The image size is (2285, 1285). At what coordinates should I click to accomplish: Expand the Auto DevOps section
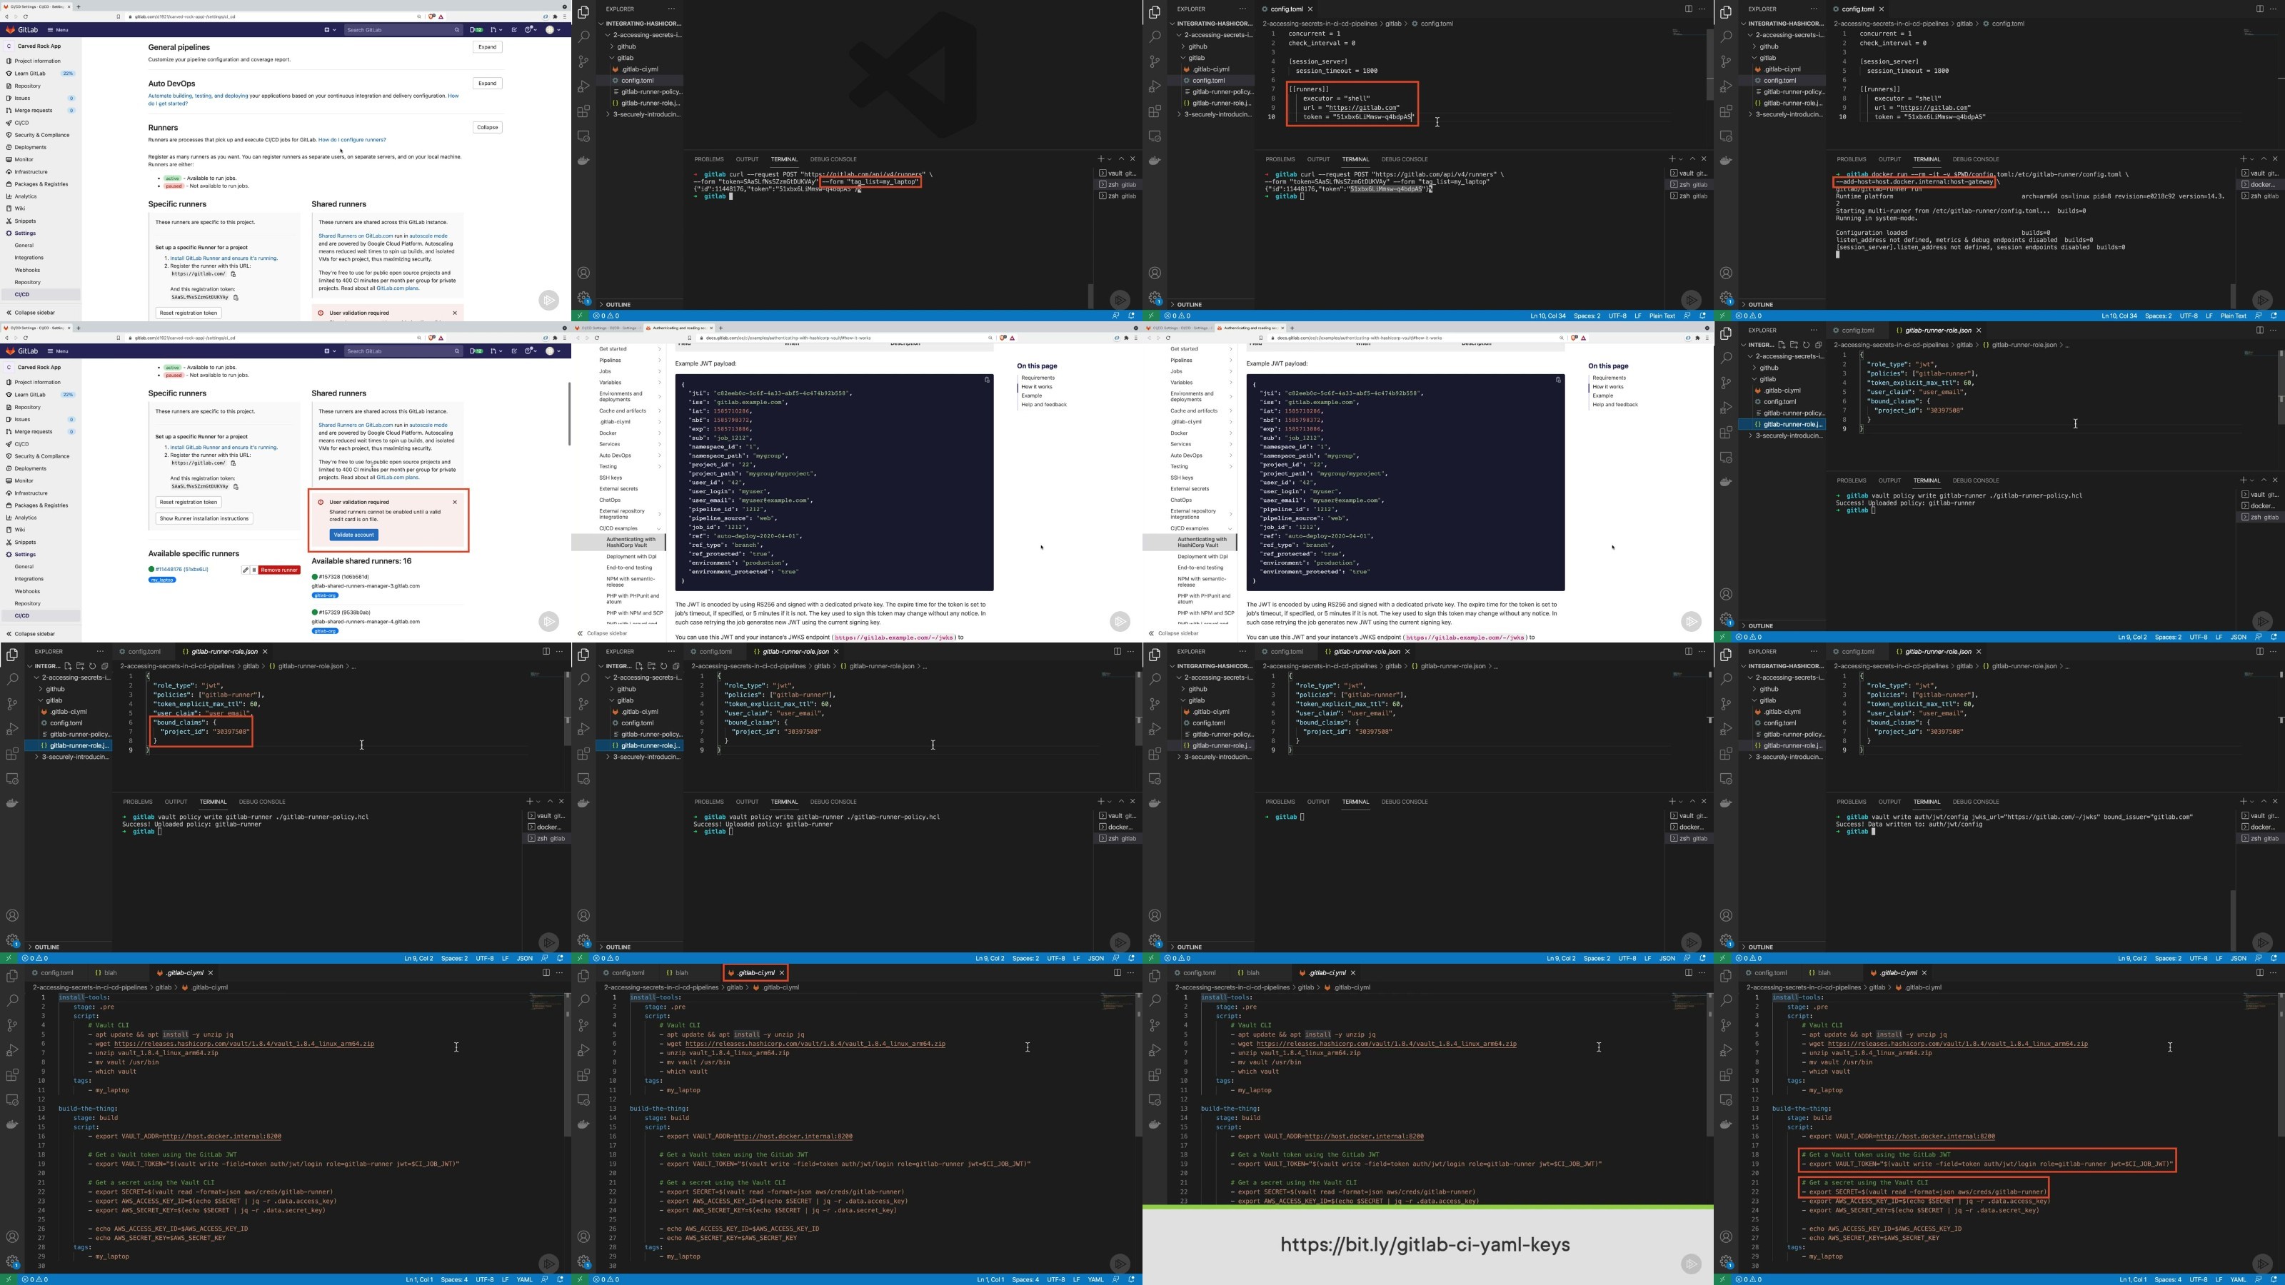(x=487, y=84)
